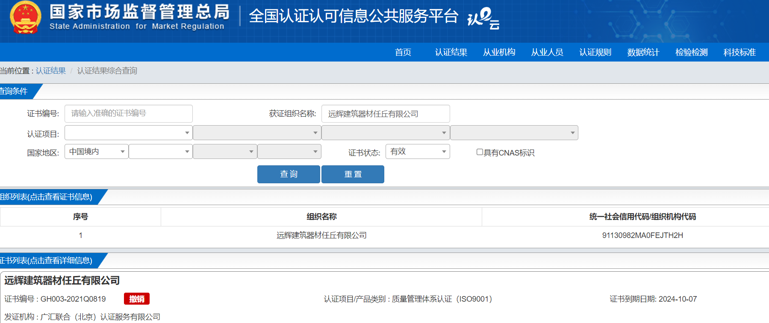Click the 重置 reset button

click(x=353, y=174)
